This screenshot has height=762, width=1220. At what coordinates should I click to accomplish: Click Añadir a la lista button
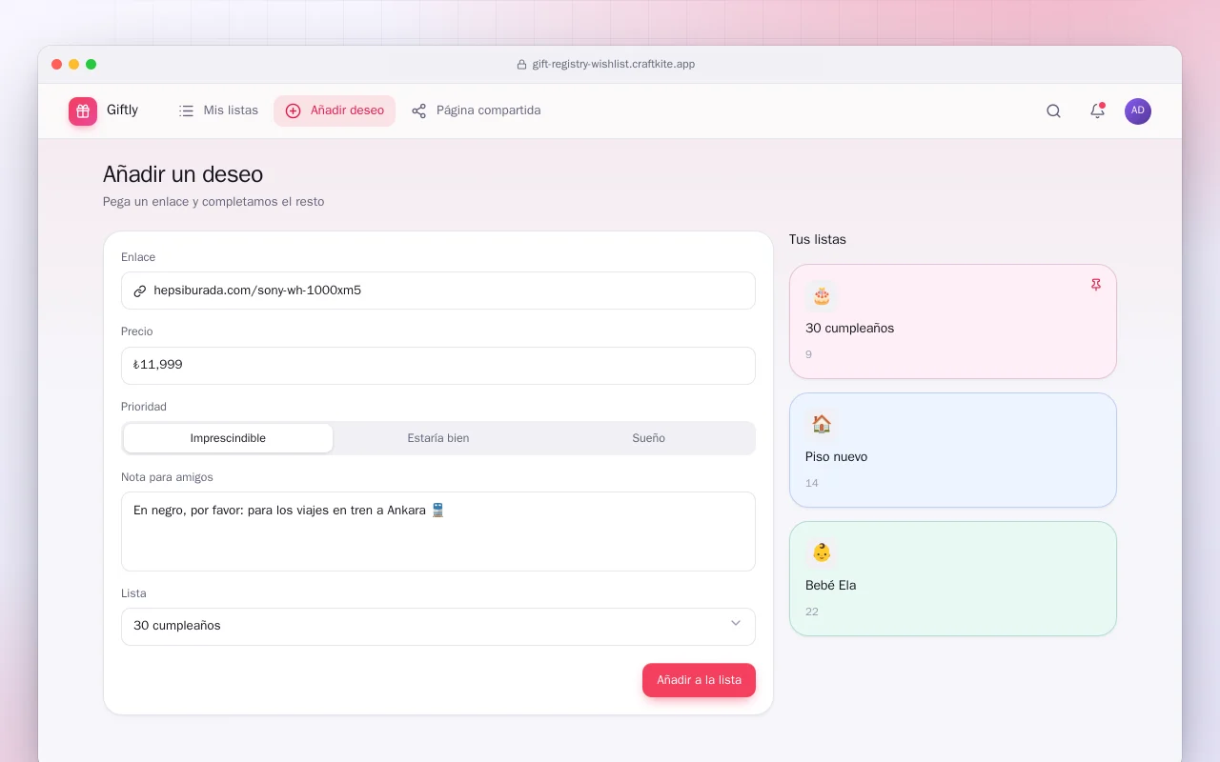pyautogui.click(x=699, y=680)
